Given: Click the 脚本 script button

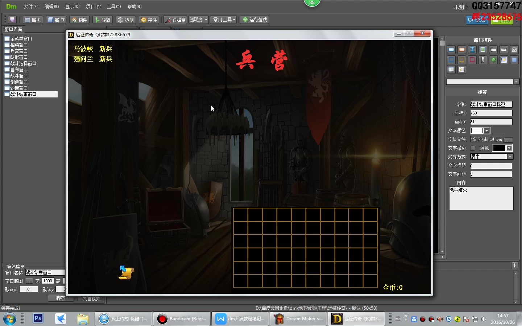Looking at the screenshot, I should tap(61, 298).
